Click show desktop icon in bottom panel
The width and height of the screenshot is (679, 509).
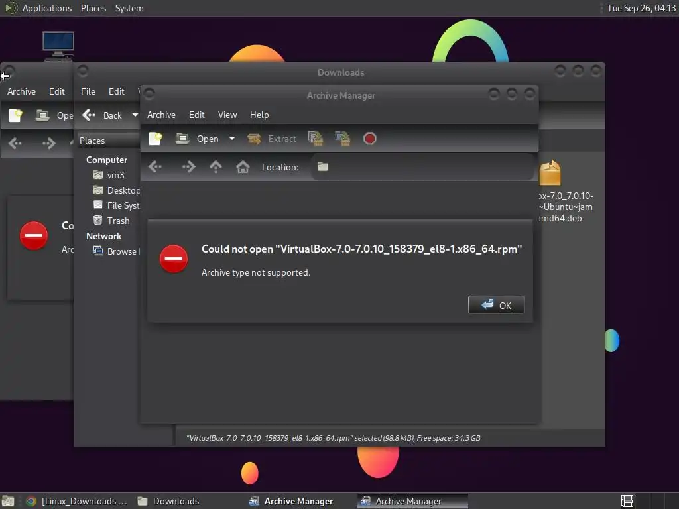point(8,501)
